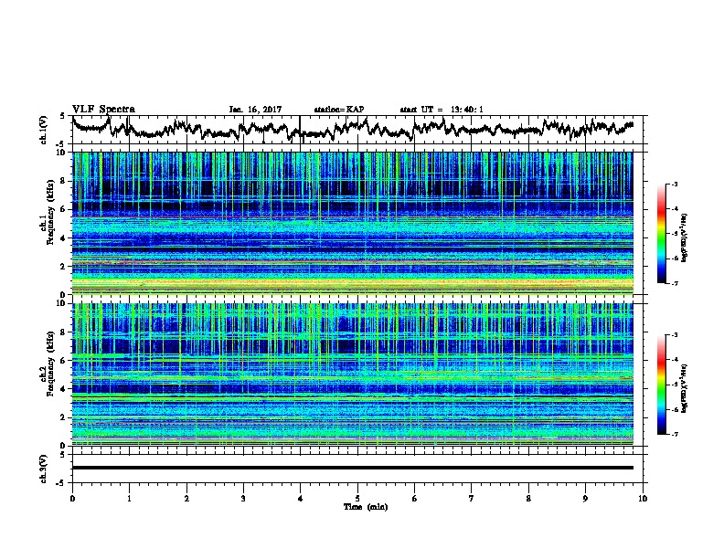This screenshot has height=559, width=724.
Task: Click the "ch.1(V)" waveform axis label
Action: pyautogui.click(x=44, y=130)
